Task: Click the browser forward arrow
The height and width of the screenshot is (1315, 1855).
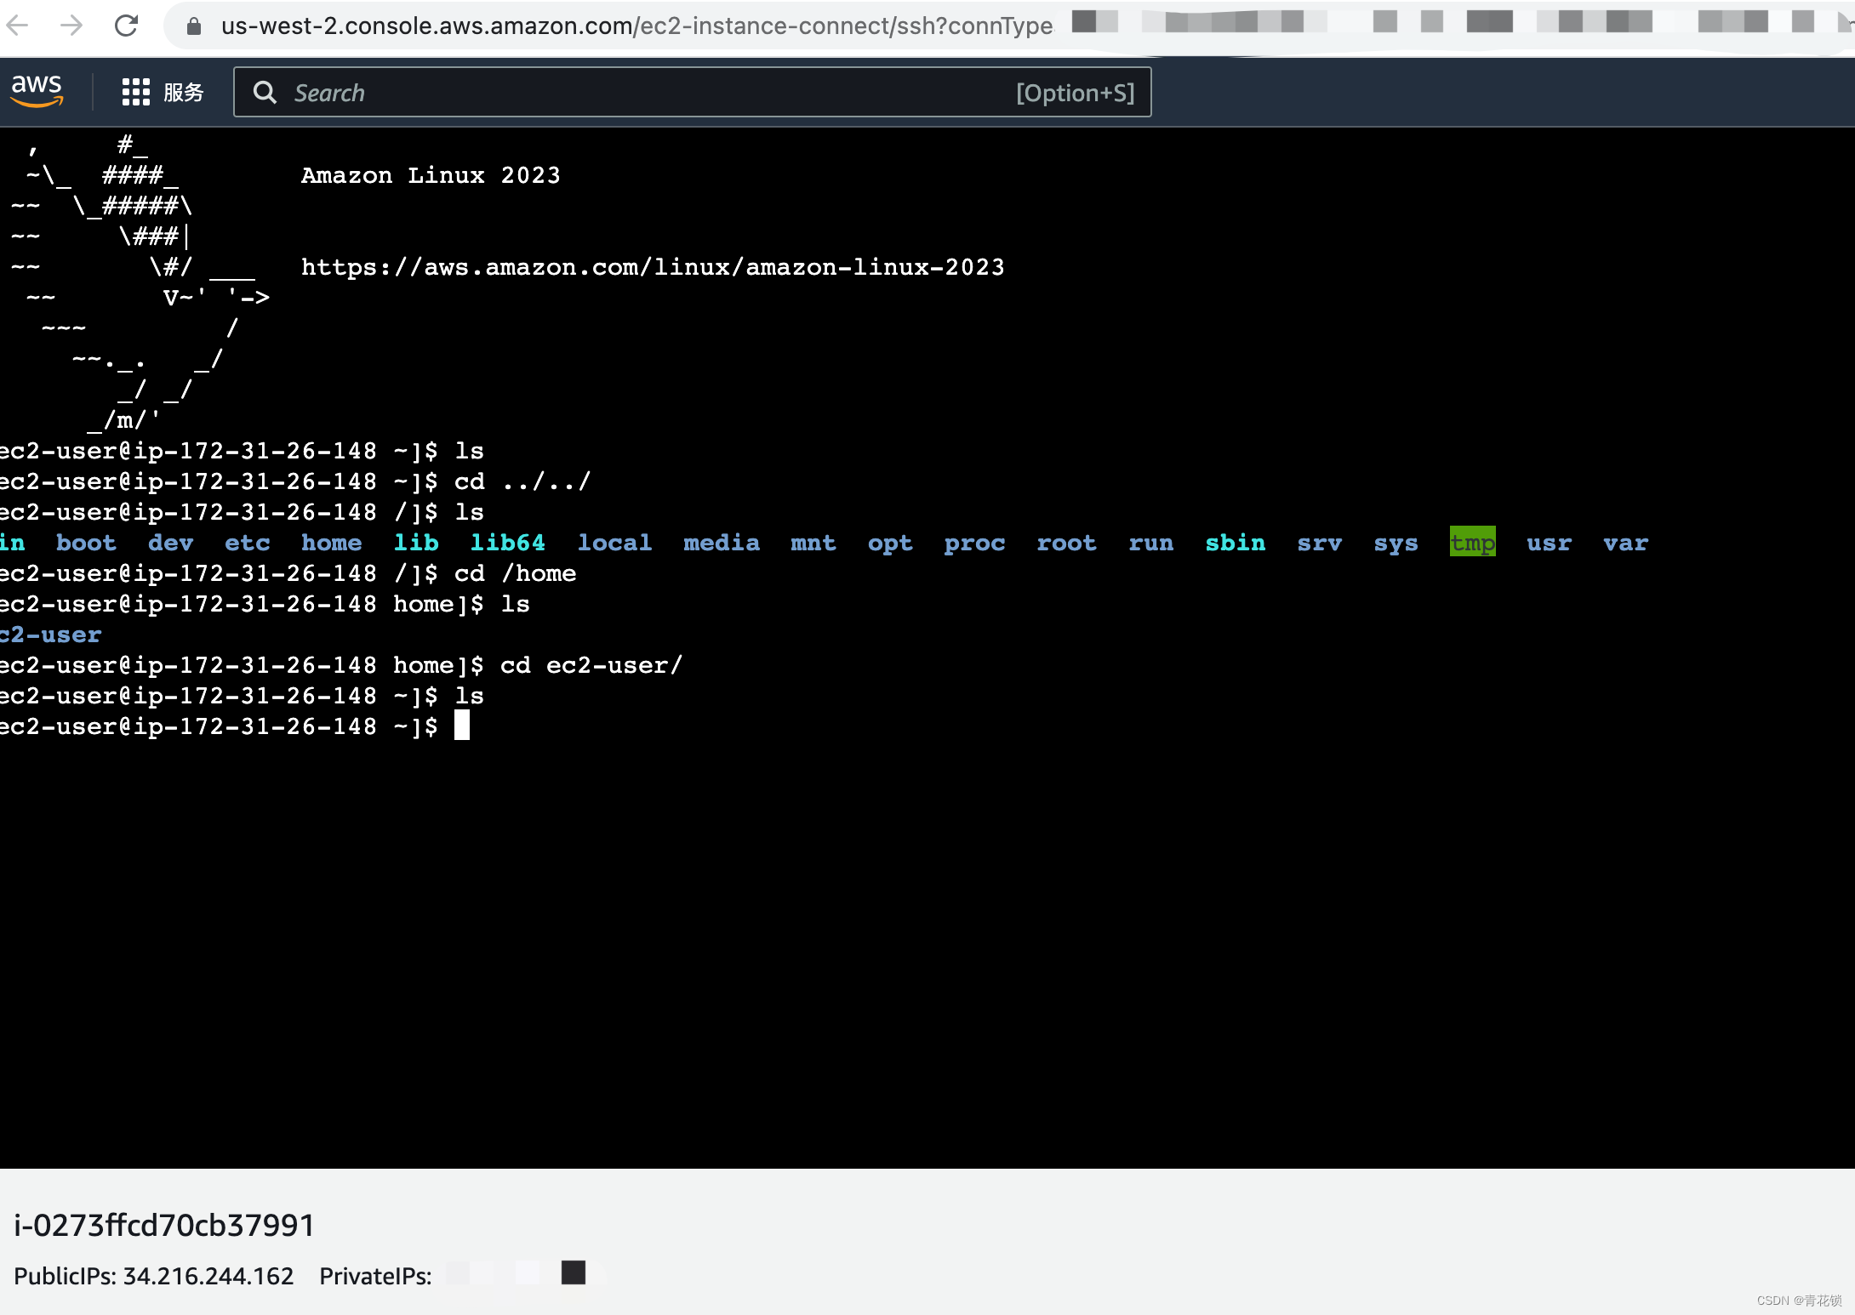Action: pos(71,26)
